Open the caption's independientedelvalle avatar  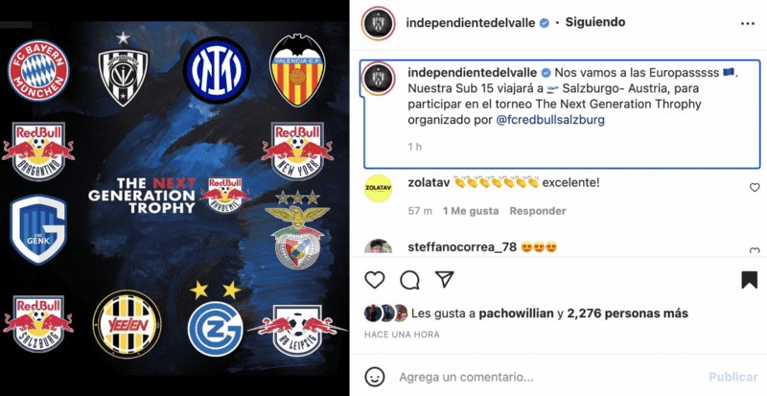pos(379,79)
